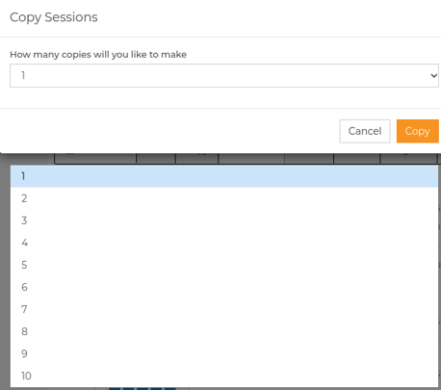This screenshot has height=390, width=441.
Task: Click the first dark blue page button
Action: coord(115,388)
